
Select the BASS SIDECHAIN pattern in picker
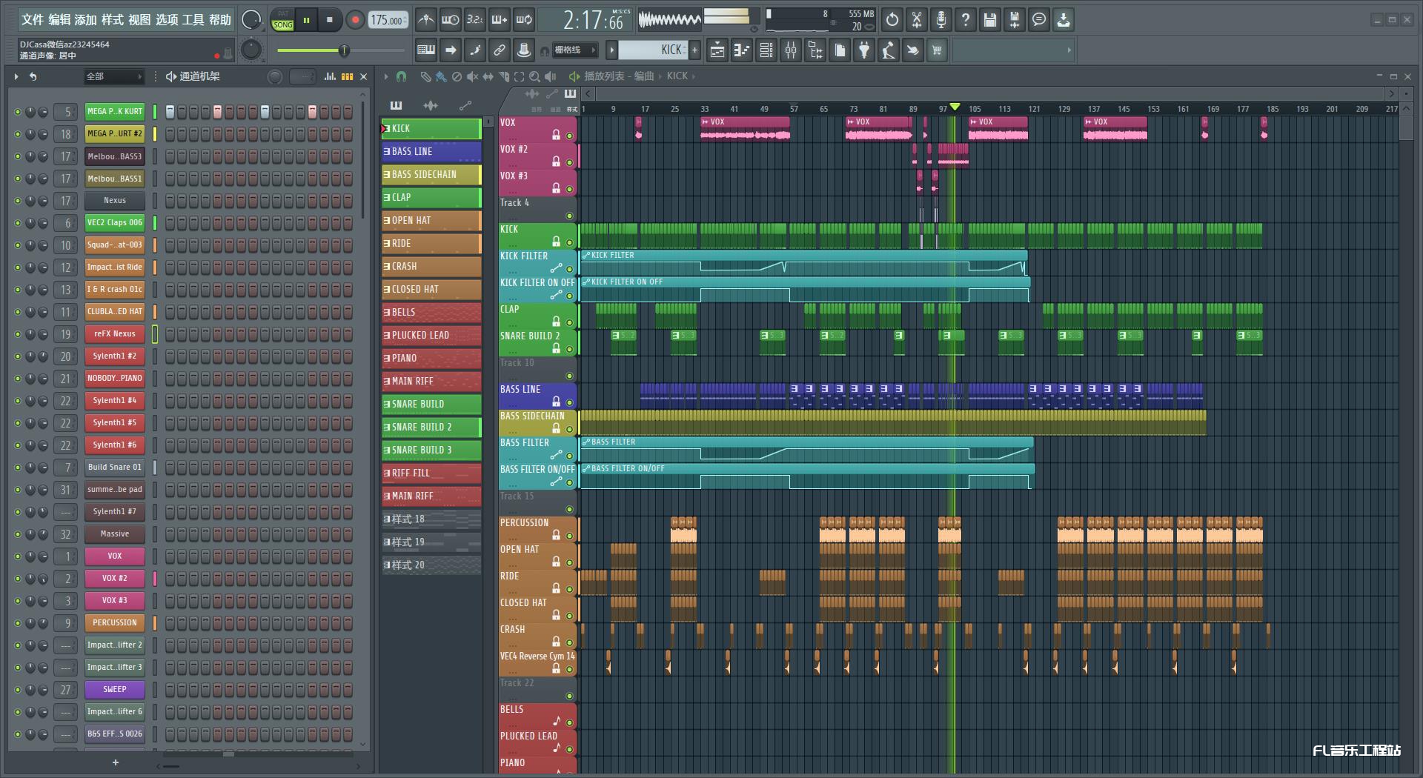coord(431,175)
